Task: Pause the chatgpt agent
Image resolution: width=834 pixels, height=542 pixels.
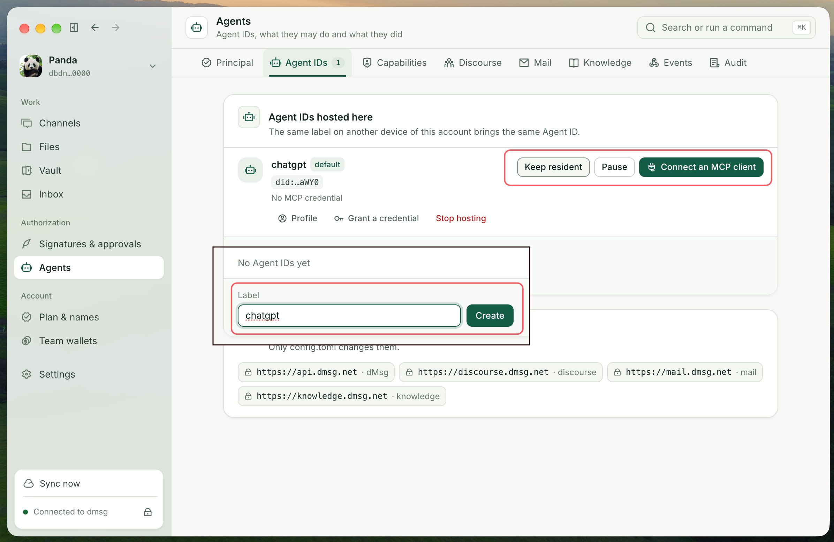Action: pyautogui.click(x=614, y=167)
